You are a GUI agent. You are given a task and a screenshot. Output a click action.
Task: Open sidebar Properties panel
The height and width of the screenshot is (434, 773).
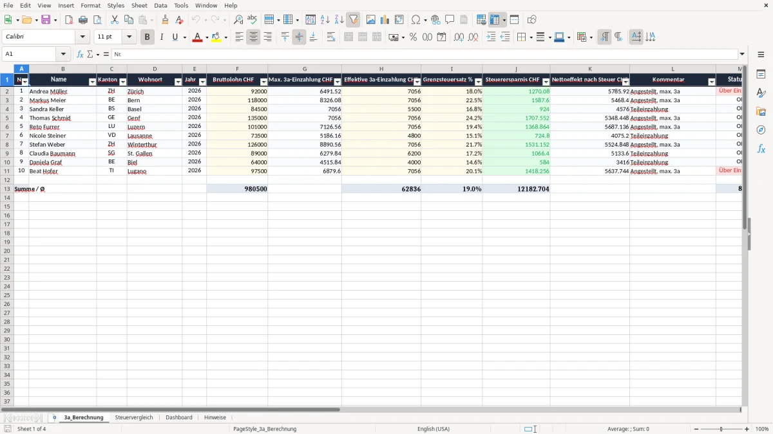(x=761, y=75)
